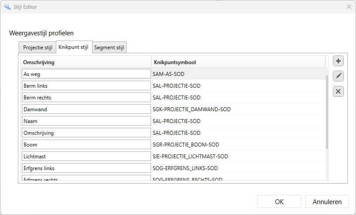Viewport: 356px width, 215px height.
Task: Close the Stijl Editor window
Action: (349, 7)
